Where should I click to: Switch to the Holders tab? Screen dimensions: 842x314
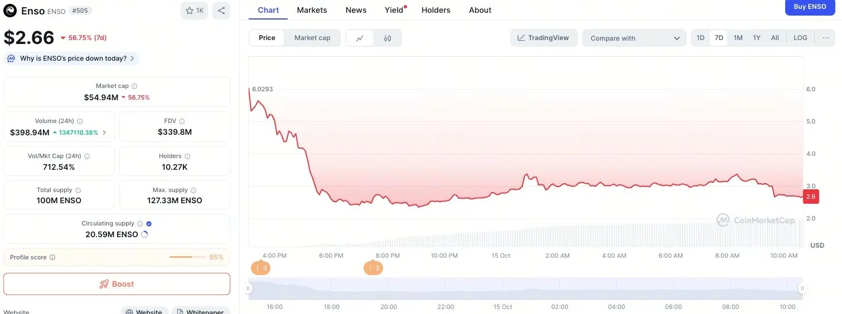[x=435, y=10]
